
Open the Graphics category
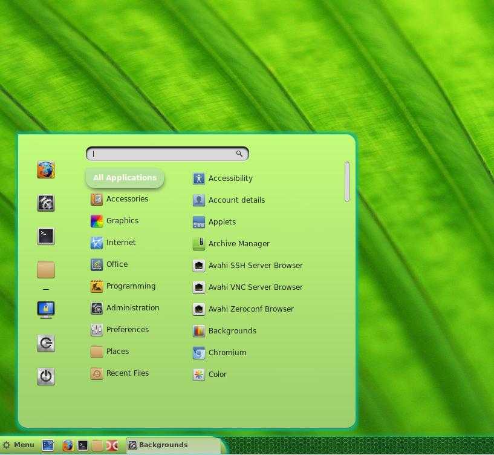(122, 221)
